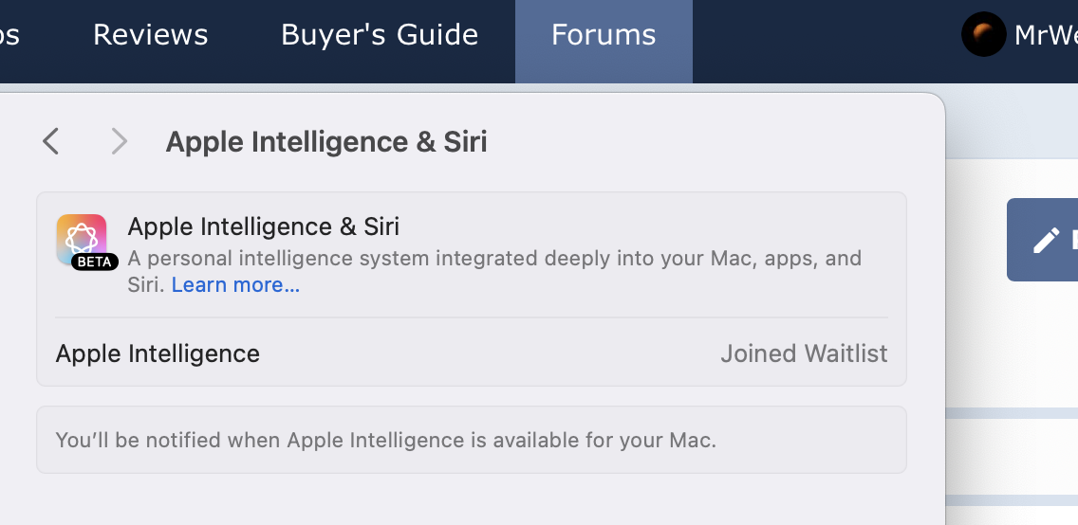Click the "You'll be notified" notice box
Viewport: 1078px width, 525px height.
[x=472, y=440]
